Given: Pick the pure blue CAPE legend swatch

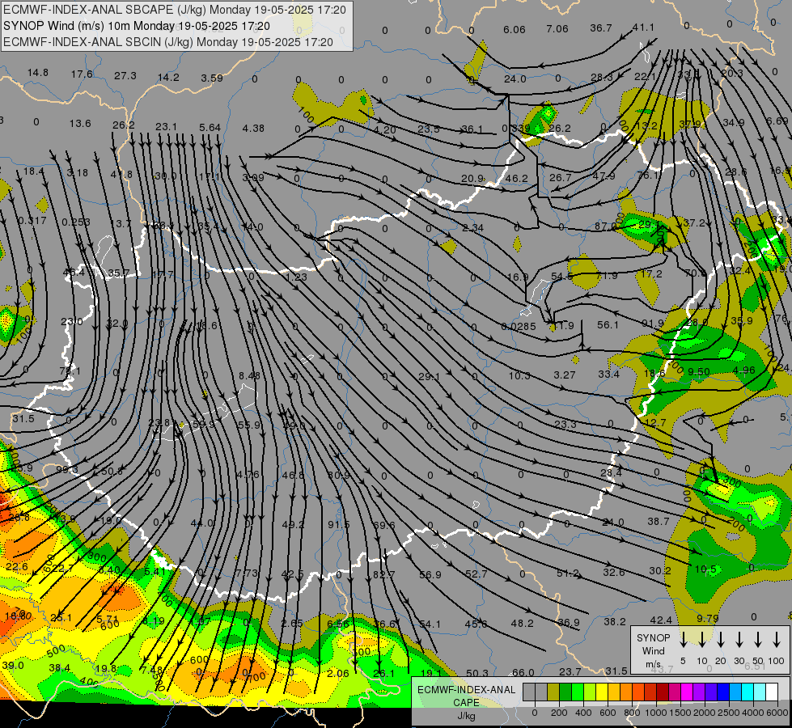Looking at the screenshot, I should tap(723, 692).
